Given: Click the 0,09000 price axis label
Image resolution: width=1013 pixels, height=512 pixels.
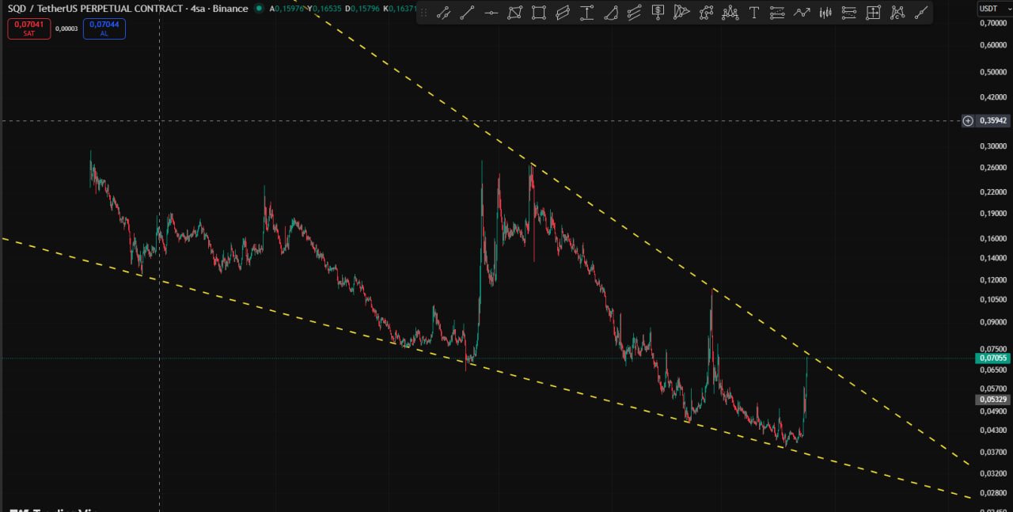Looking at the screenshot, I should click(x=992, y=322).
